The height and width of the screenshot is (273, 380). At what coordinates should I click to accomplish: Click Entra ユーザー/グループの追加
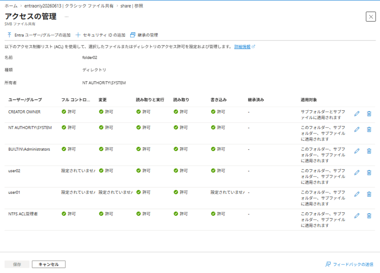point(39,35)
